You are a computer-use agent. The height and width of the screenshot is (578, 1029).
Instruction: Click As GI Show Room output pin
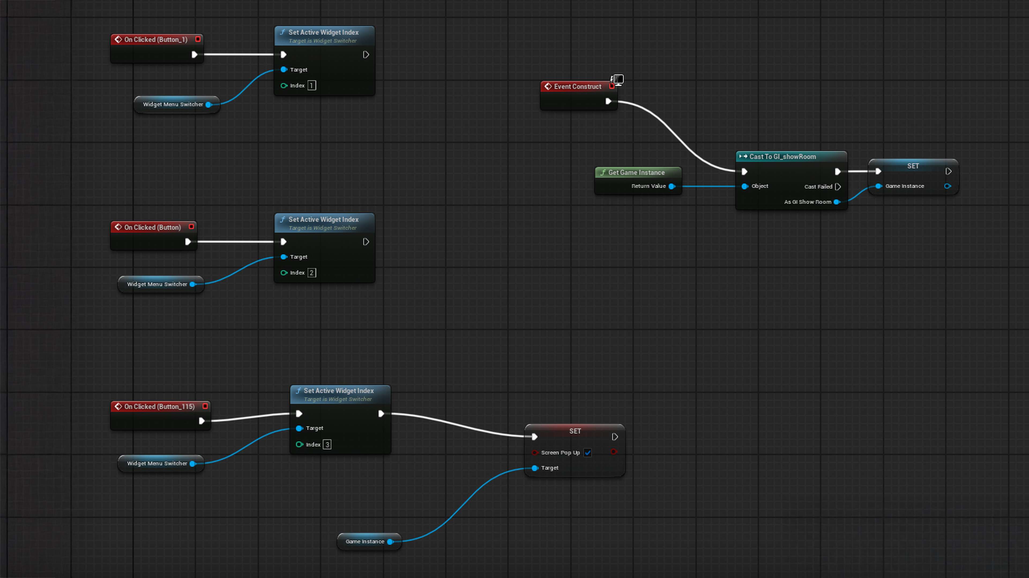pos(836,202)
